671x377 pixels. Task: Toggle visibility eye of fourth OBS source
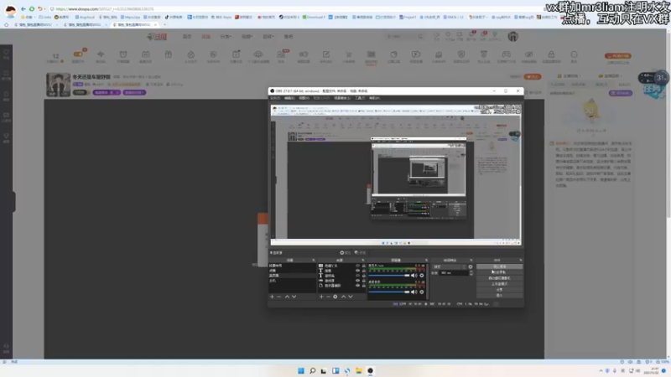point(358,281)
